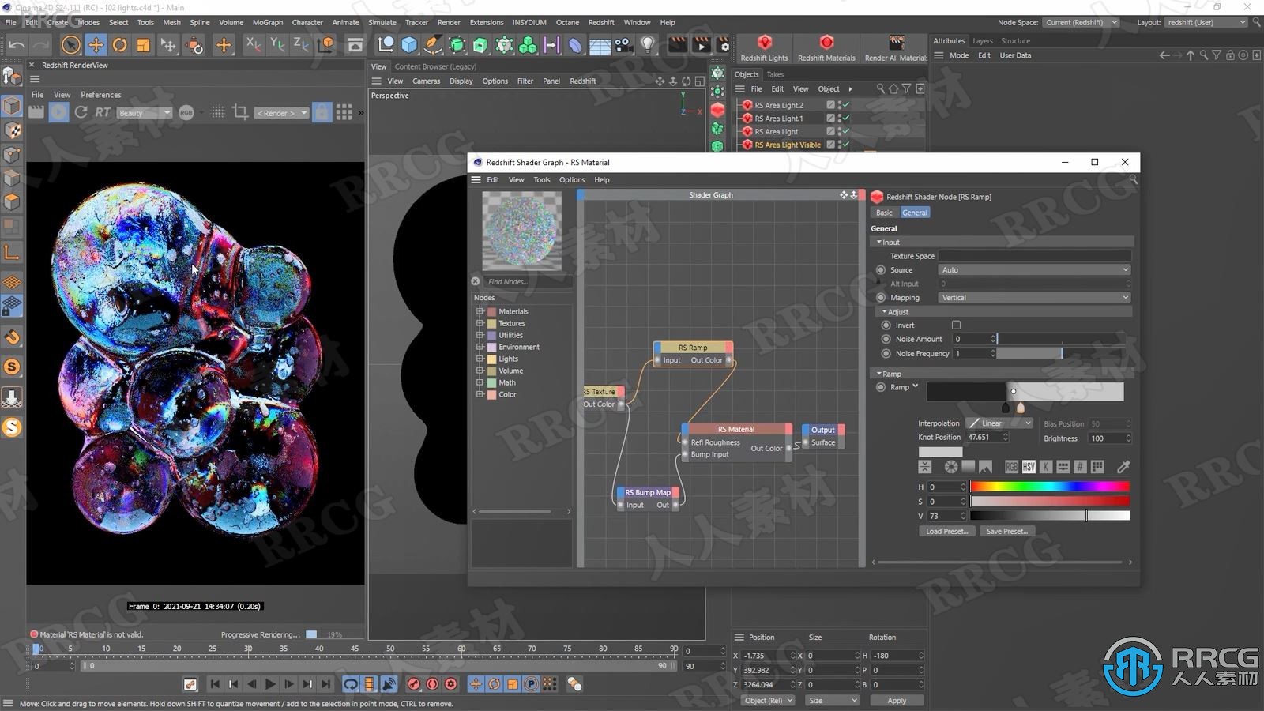Click the Load Preset button

tap(946, 532)
